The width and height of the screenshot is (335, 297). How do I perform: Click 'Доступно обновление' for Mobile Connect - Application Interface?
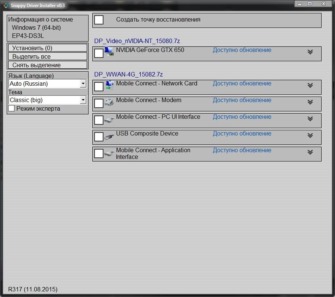coord(242,150)
